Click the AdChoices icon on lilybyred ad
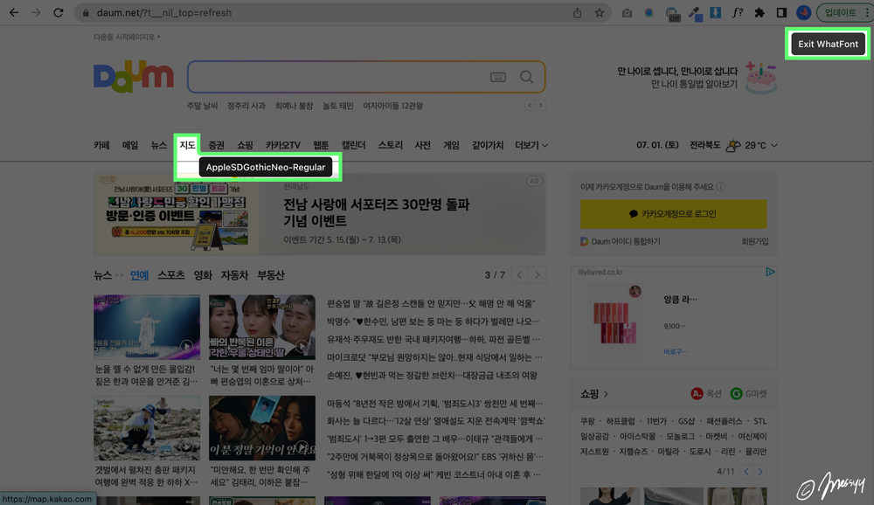This screenshot has height=505, width=874. [x=770, y=272]
